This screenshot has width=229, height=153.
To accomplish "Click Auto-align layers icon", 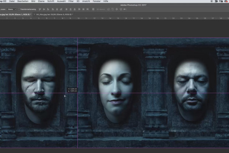I will [93, 9].
